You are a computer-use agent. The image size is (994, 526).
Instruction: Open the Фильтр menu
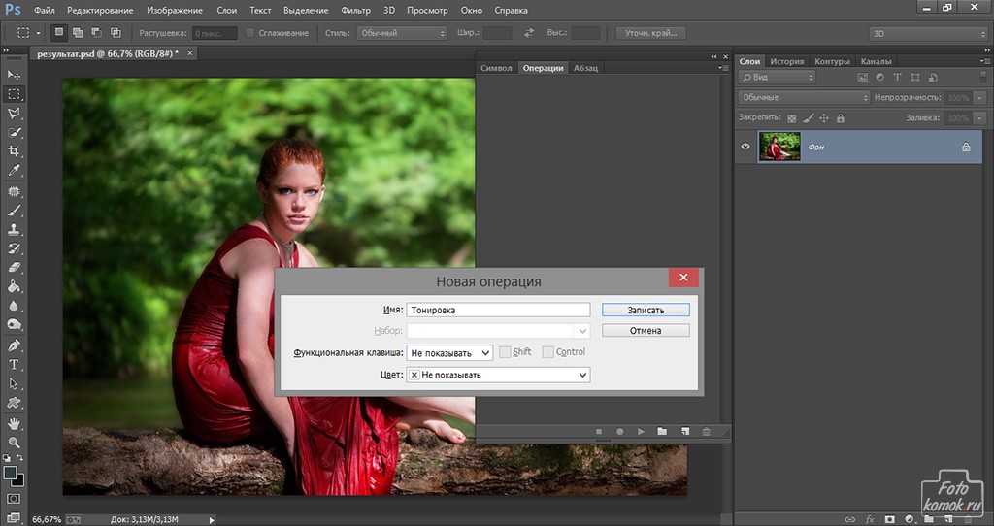click(x=357, y=11)
